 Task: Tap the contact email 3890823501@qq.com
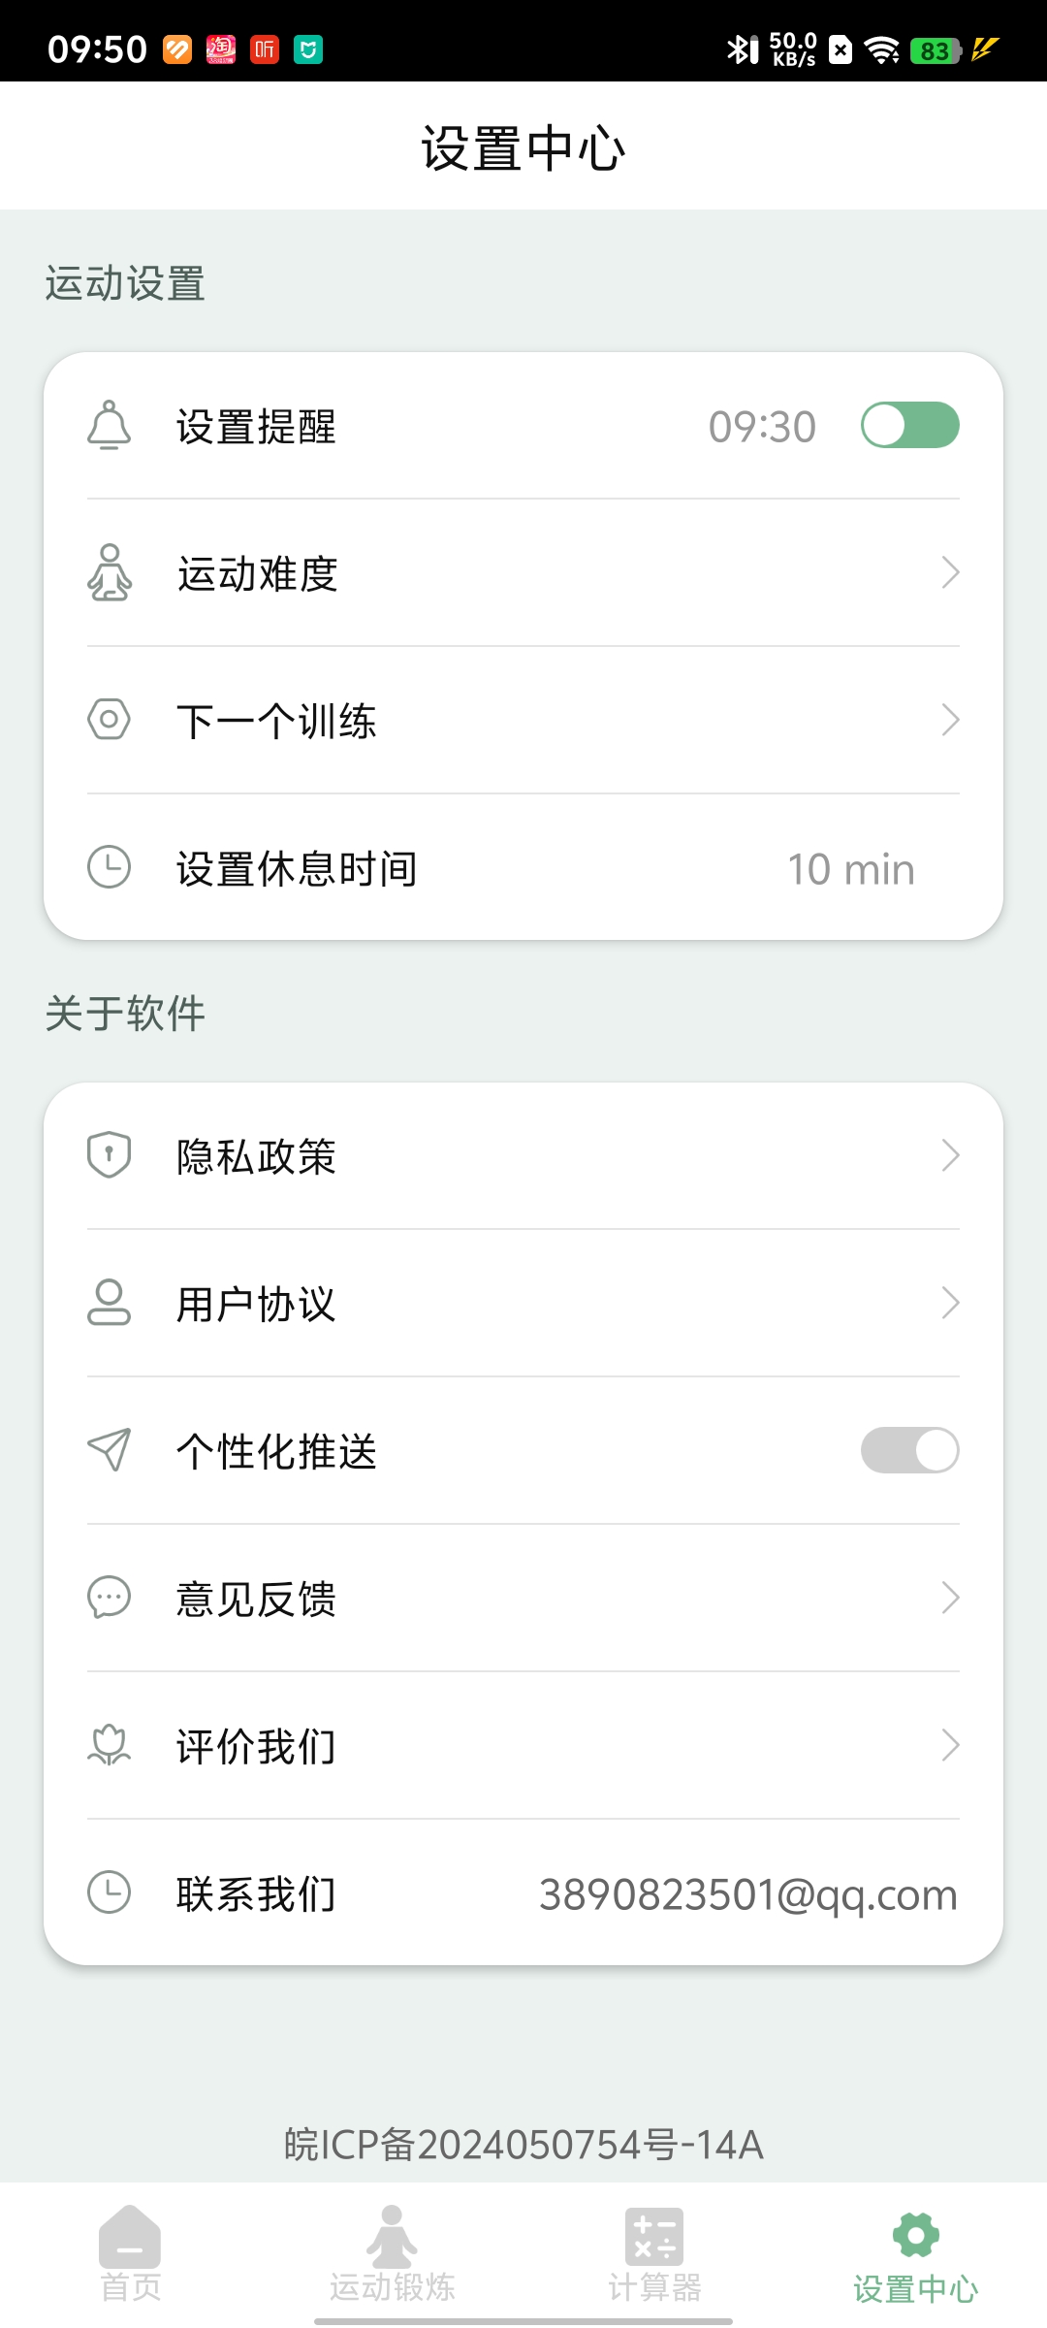pos(747,1894)
